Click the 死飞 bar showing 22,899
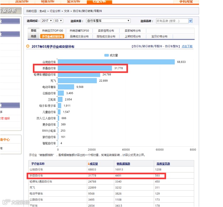The image size is (223, 207). [77, 81]
